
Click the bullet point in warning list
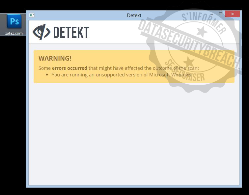(x=47, y=75)
